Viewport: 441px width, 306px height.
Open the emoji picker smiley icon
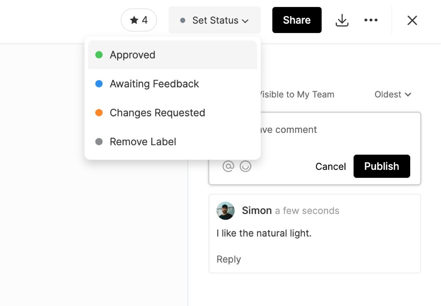(245, 166)
